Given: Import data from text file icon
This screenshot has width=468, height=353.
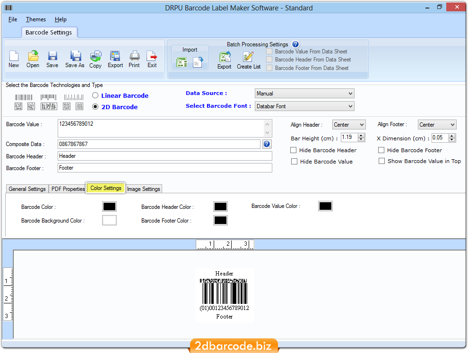Looking at the screenshot, I should (x=198, y=62).
